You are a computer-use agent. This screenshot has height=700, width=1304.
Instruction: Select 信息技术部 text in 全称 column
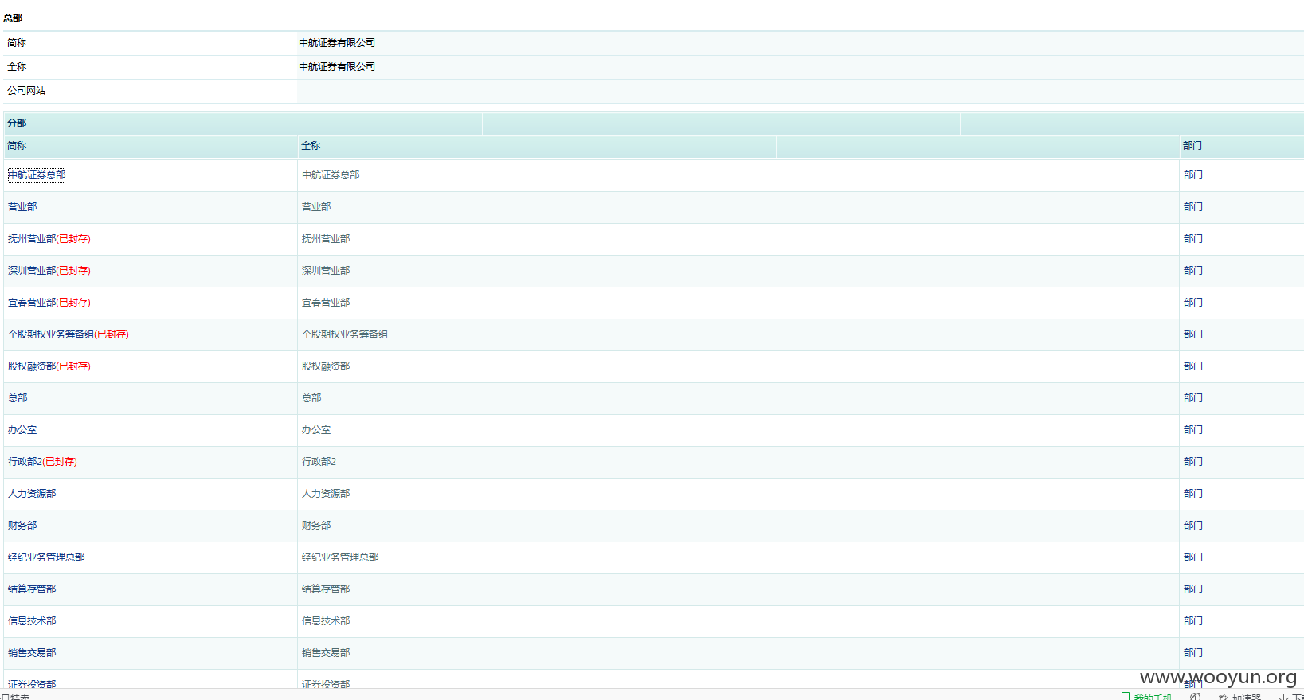326,621
